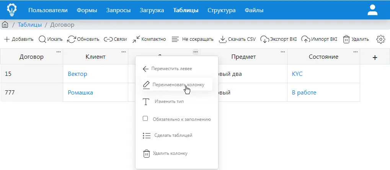Click the T icon for Изменить тип
The image size is (390, 170).
point(146,102)
